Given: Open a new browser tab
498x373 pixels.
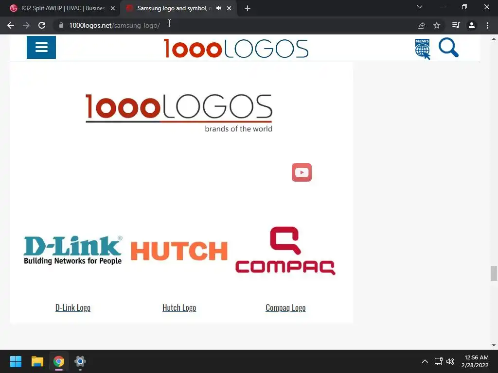Looking at the screenshot, I should 248,8.
